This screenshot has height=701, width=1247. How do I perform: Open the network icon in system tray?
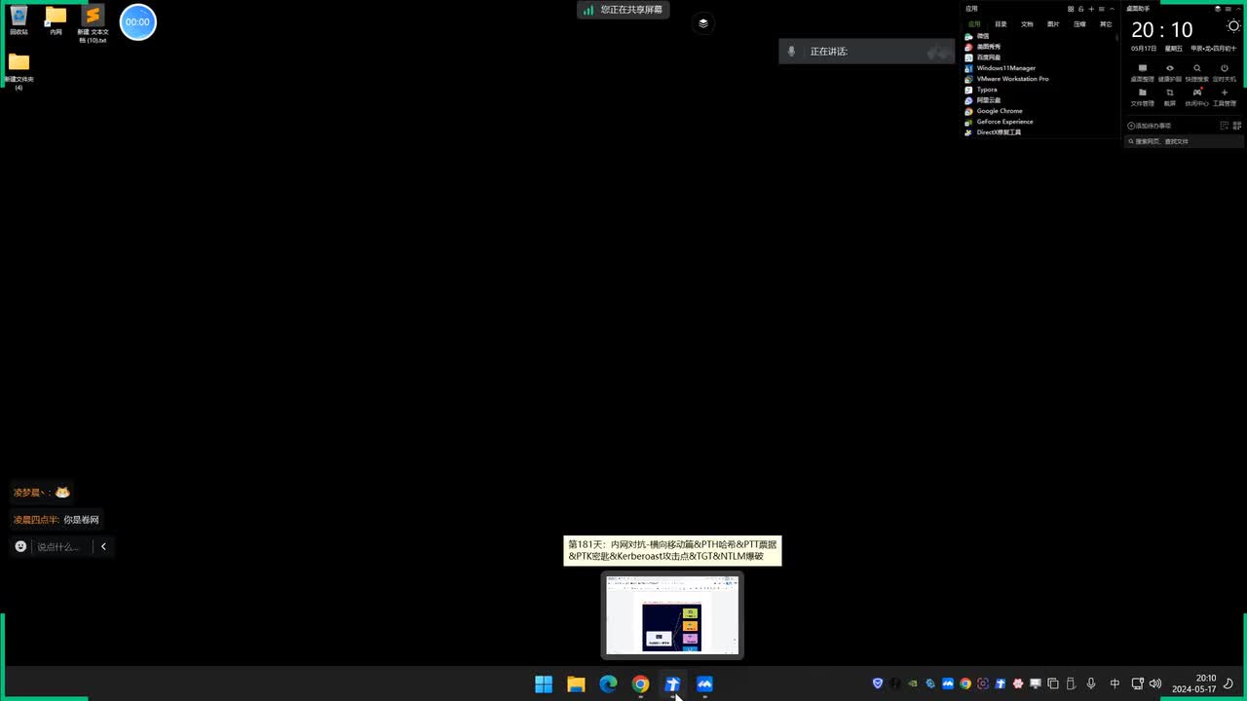tap(1137, 683)
